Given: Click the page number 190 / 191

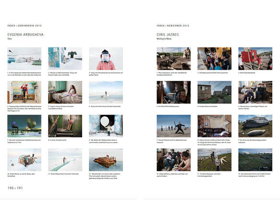Looking at the screenshot, I should click(15, 188).
